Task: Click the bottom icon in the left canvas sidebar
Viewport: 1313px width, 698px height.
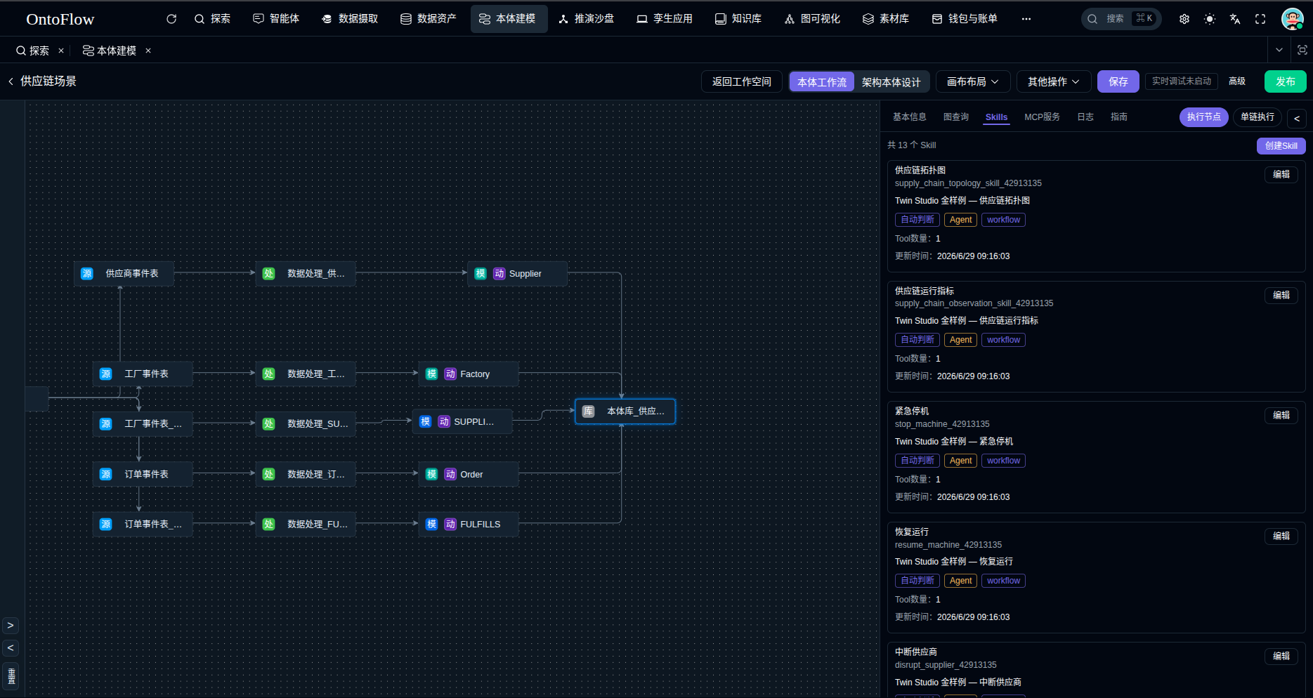Action: click(x=11, y=676)
